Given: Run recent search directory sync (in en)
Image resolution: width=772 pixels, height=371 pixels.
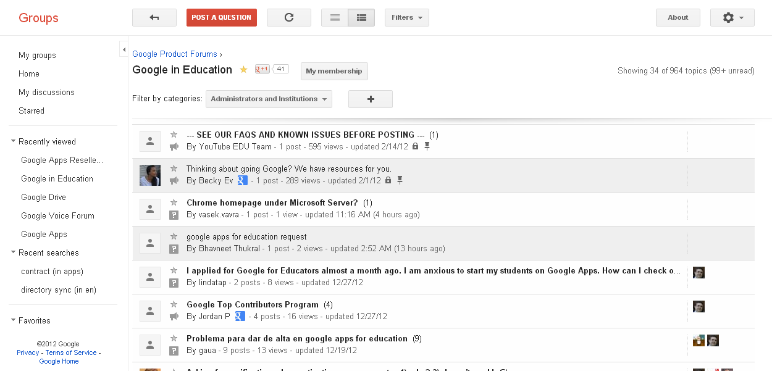Looking at the screenshot, I should pos(59,290).
